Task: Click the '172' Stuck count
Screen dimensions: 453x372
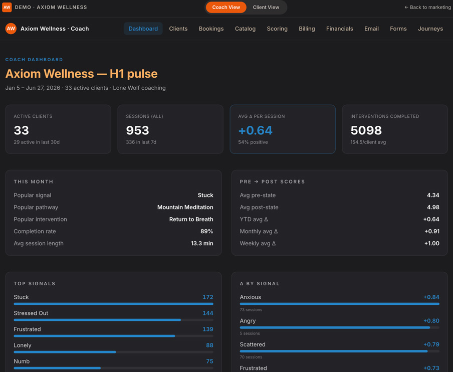Action: coord(208,297)
